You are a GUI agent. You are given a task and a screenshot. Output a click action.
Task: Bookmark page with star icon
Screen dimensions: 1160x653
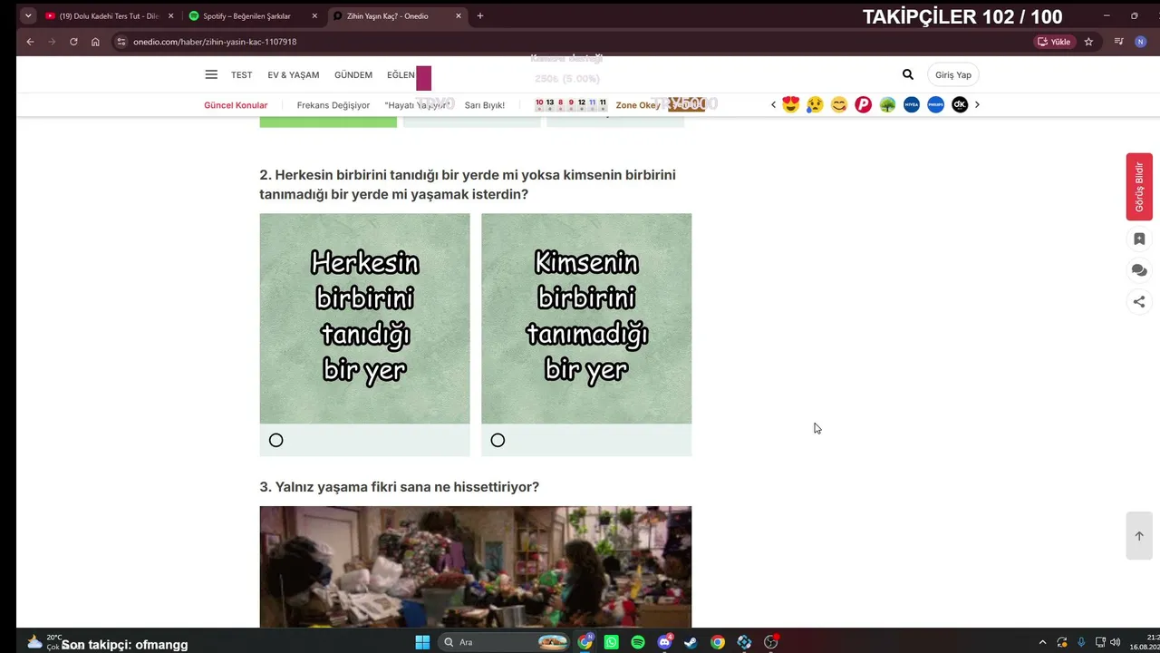(1088, 42)
